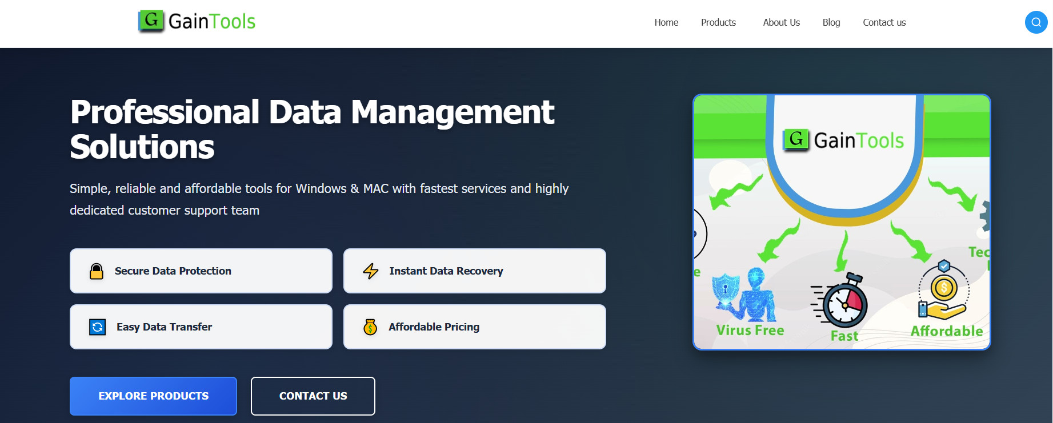1053x423 pixels.
Task: Click the padlock icon for Secure Data Protection
Action: click(97, 271)
